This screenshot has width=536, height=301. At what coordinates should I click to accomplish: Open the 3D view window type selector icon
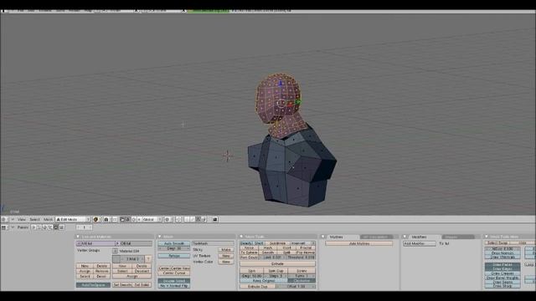tap(3, 219)
